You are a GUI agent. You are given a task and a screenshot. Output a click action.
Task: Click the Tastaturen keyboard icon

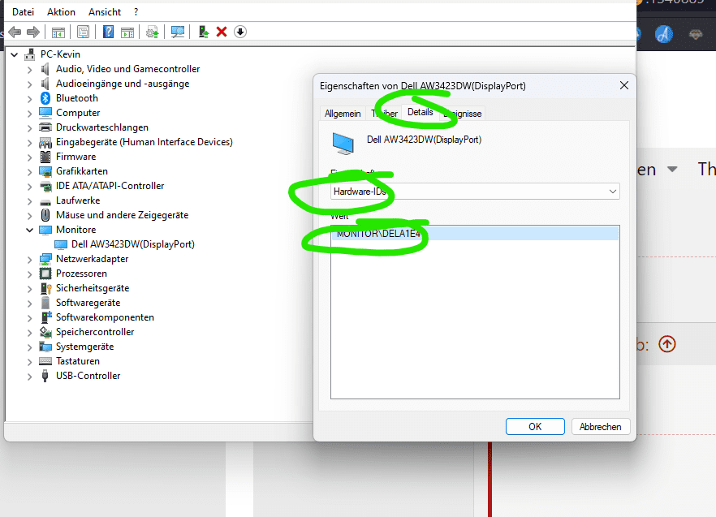(x=45, y=361)
